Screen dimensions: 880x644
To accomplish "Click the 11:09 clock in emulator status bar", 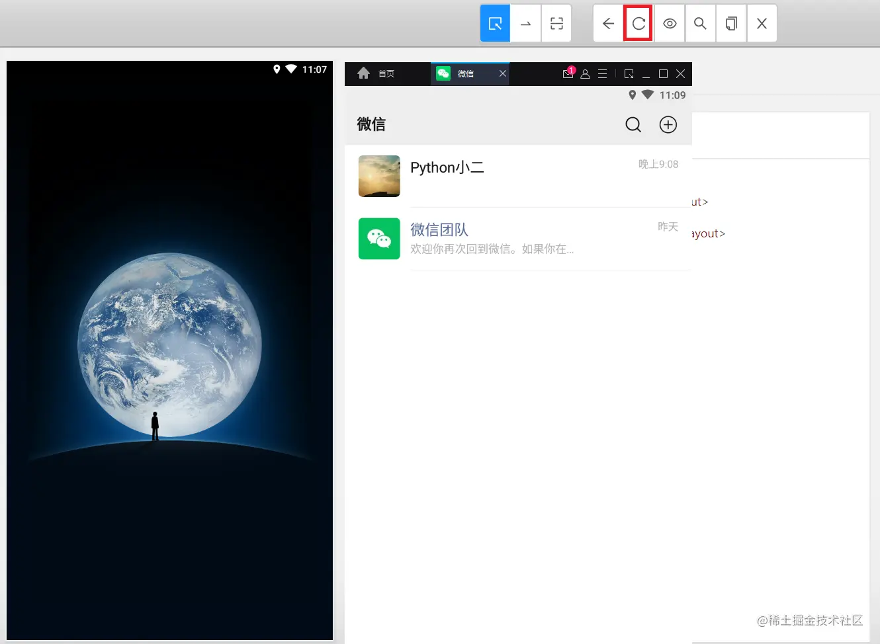I will click(x=672, y=95).
